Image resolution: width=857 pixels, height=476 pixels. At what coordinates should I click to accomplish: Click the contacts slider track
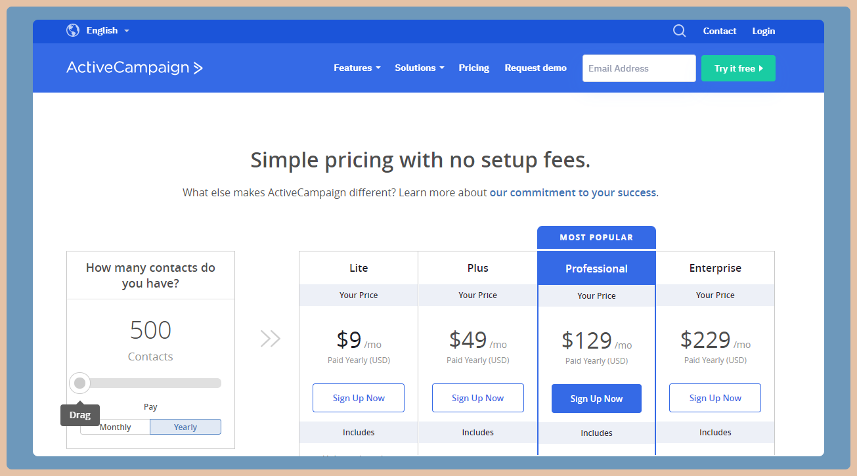[x=150, y=383]
